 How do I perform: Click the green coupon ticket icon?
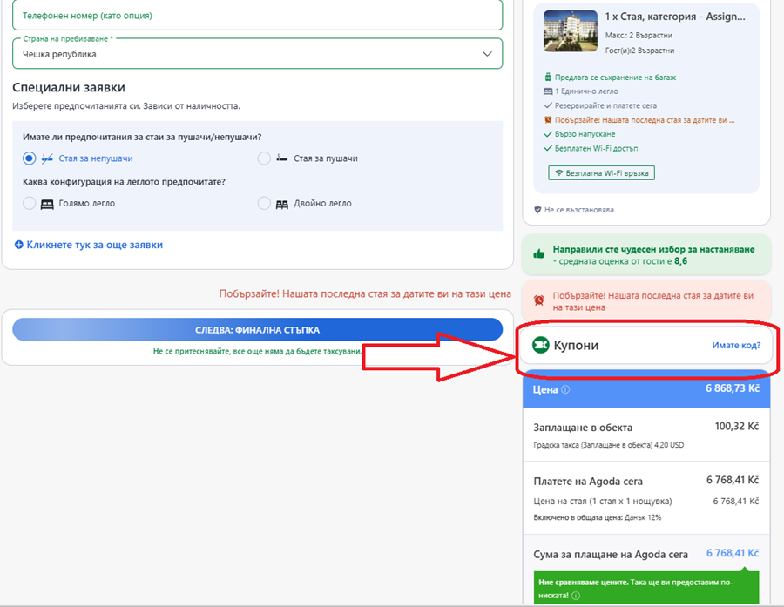click(541, 346)
